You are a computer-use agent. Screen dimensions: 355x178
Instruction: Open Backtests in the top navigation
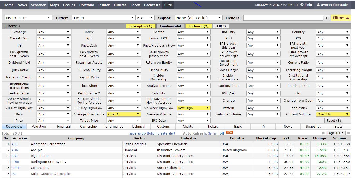tap(152, 5)
